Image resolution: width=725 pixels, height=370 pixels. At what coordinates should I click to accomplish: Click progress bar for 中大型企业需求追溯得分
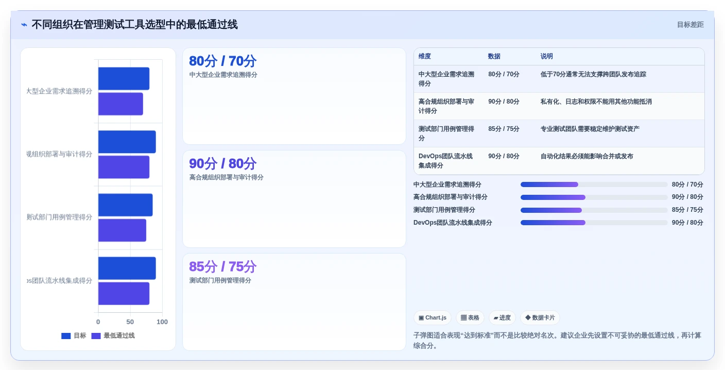pyautogui.click(x=594, y=184)
